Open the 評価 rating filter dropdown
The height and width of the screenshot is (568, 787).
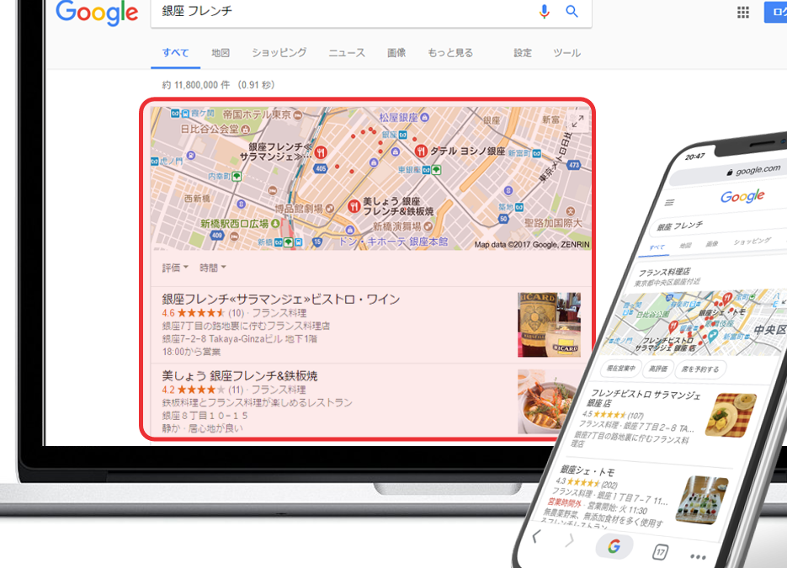[175, 268]
